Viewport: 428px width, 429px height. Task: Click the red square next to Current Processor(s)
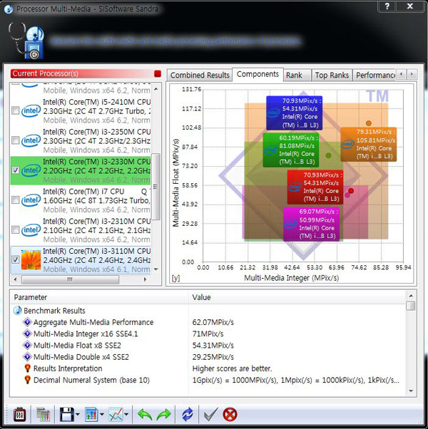coord(158,73)
